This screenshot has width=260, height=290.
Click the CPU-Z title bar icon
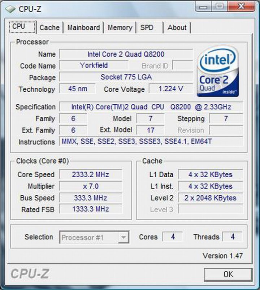10,9
